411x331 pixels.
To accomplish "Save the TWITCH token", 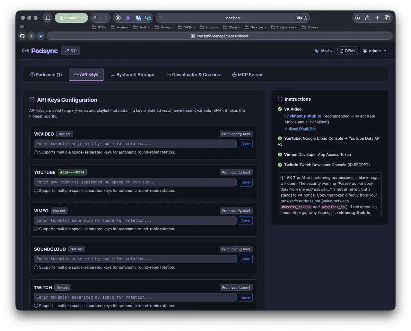I will click(x=246, y=297).
